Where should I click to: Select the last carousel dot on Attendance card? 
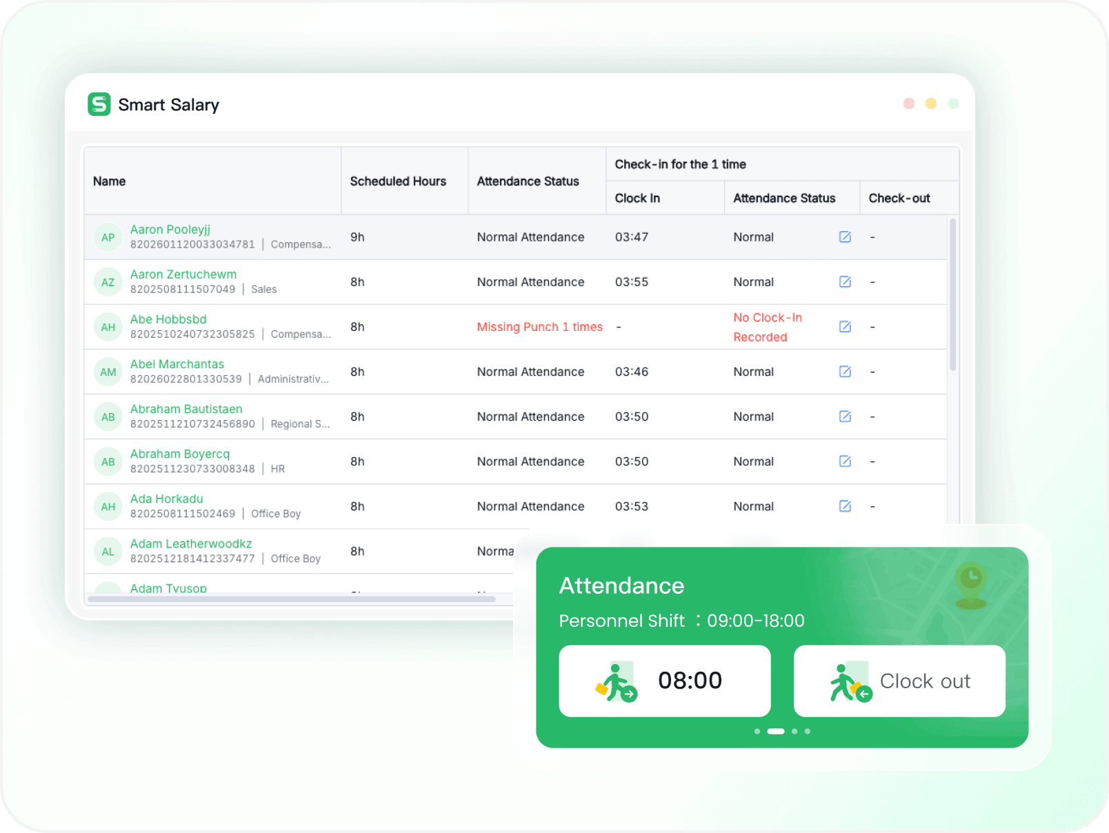808,731
